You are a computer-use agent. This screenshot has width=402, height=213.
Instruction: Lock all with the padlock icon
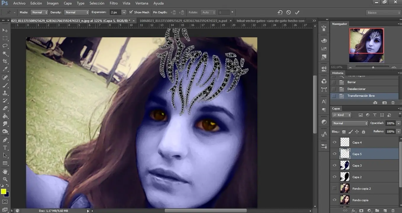(x=363, y=132)
